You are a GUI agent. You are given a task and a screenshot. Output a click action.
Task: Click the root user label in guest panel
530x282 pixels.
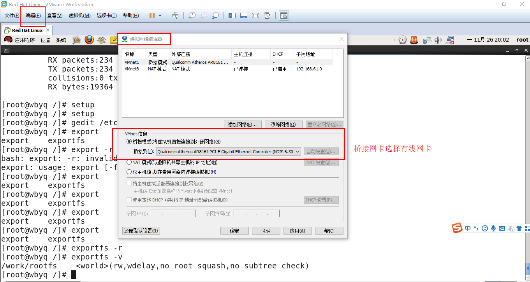click(522, 40)
